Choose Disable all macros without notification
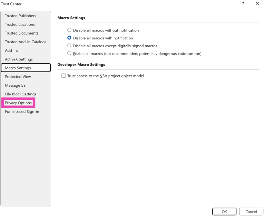This screenshot has height=217, width=265. 69,30
